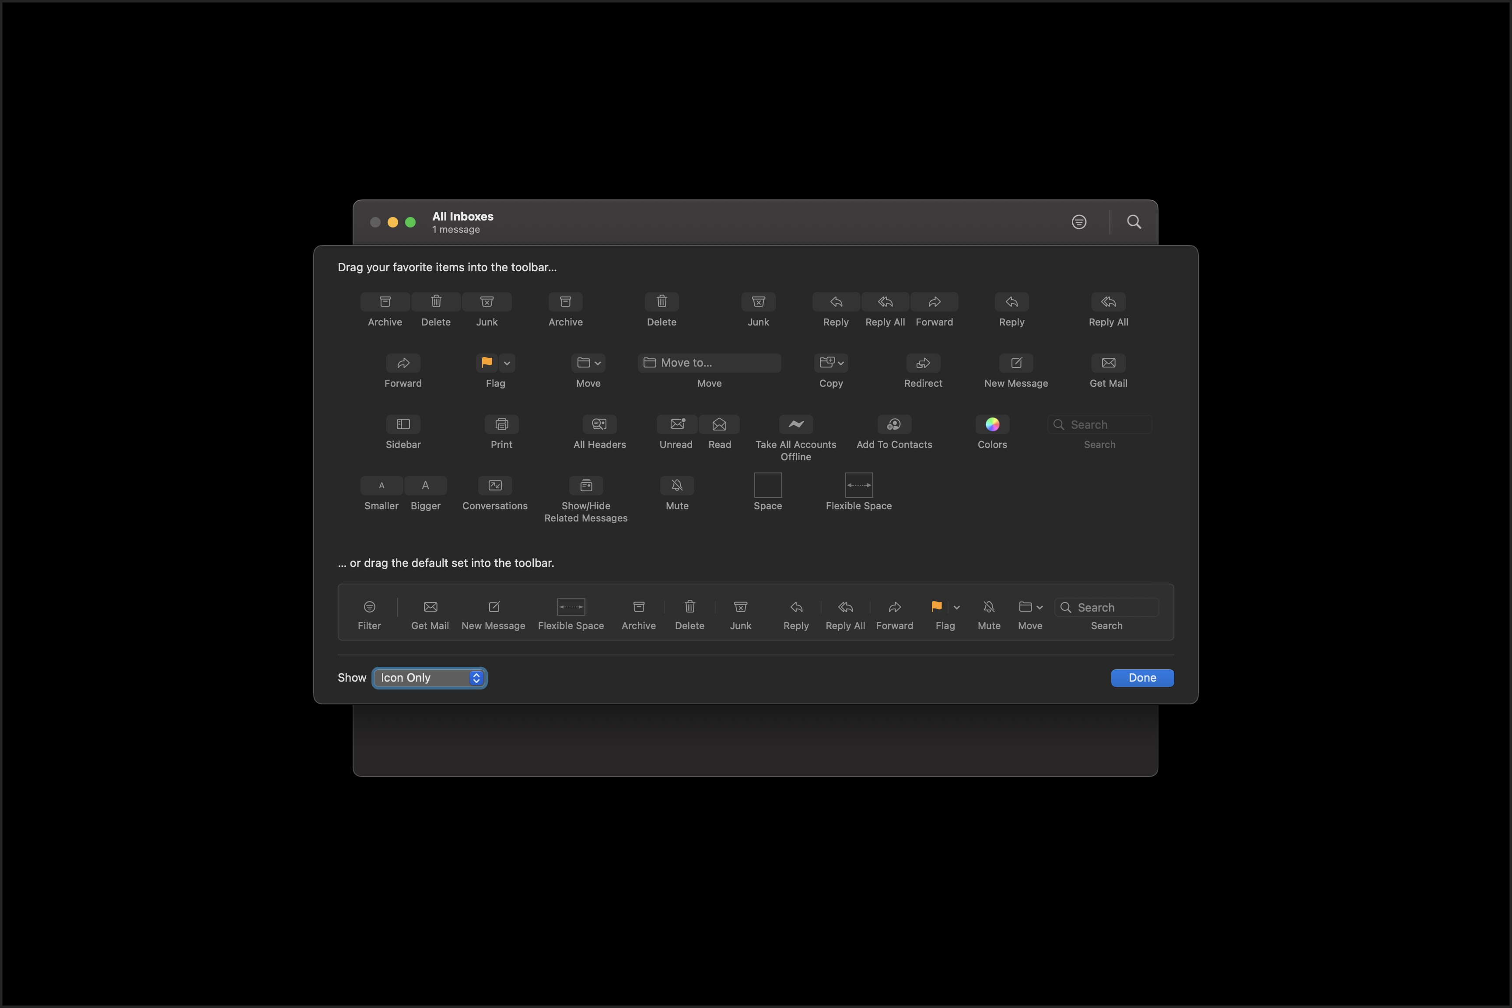Expand the Flag dropdown arrow in palette

pyautogui.click(x=507, y=363)
